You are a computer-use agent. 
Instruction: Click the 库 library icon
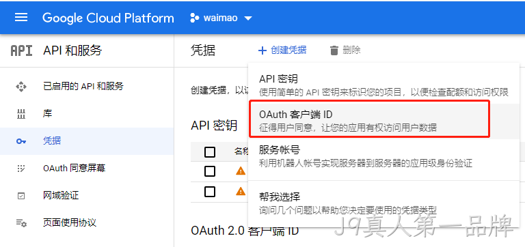coord(21,114)
